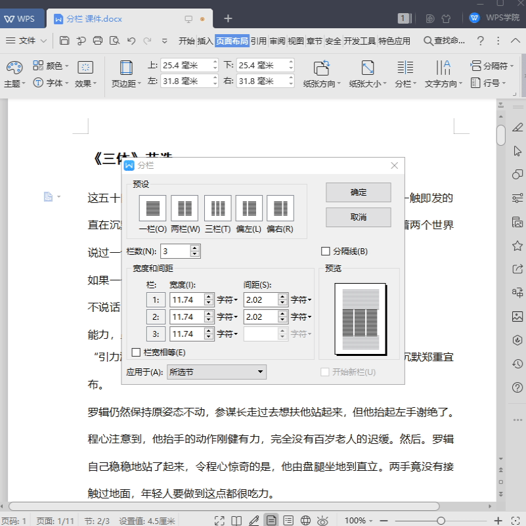This screenshot has height=526, width=526.
Task: Switch to the Insert ribbon tab
Action: coord(205,41)
